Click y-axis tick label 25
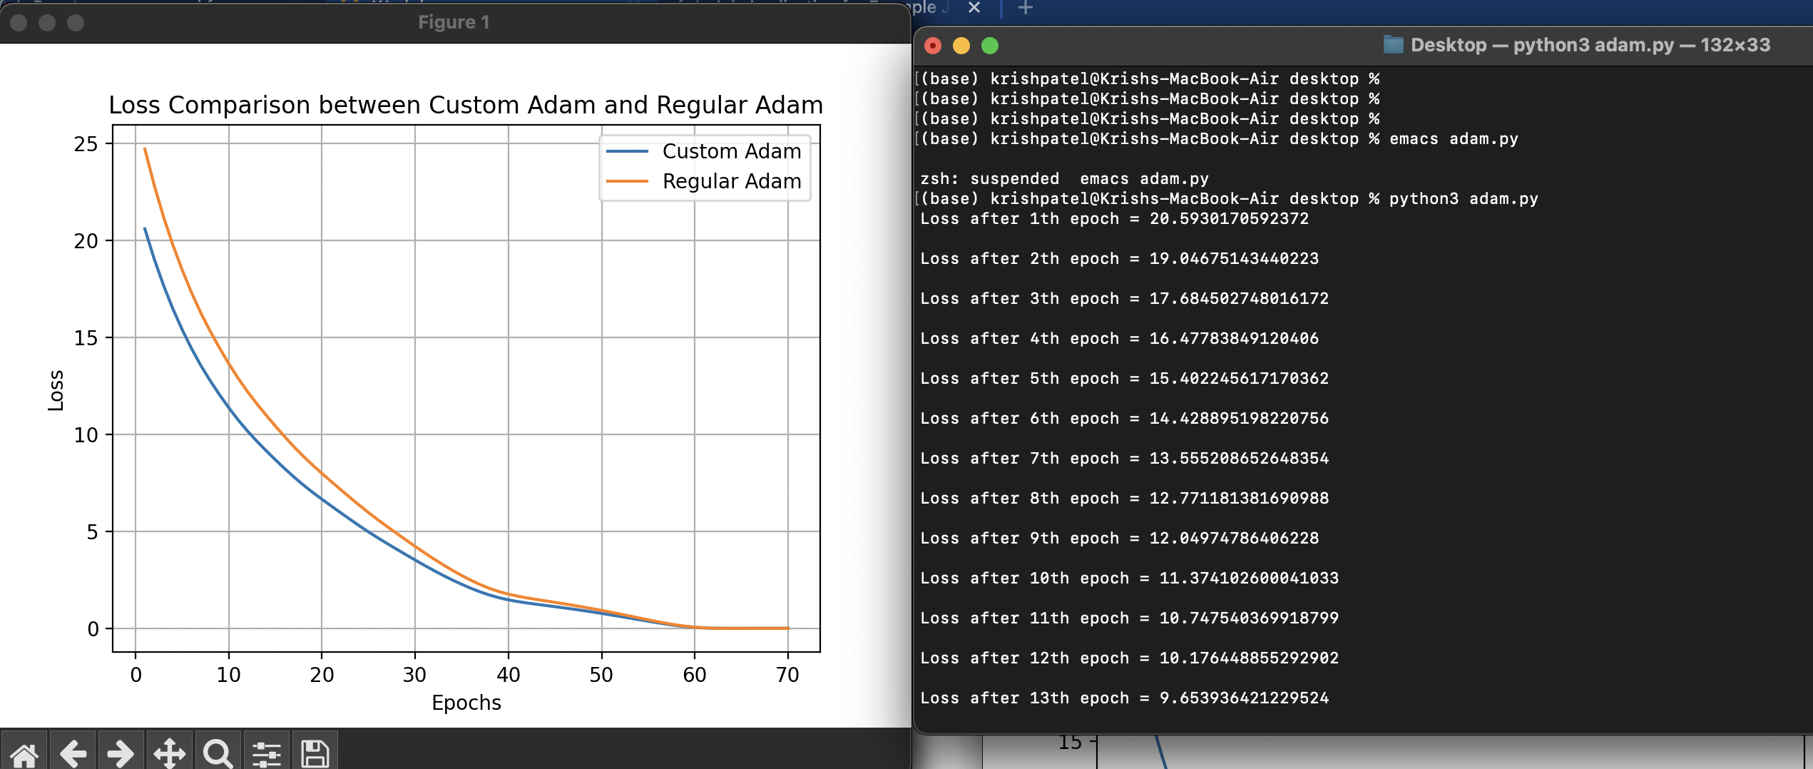Screen dimensions: 1813x769 [x=86, y=144]
